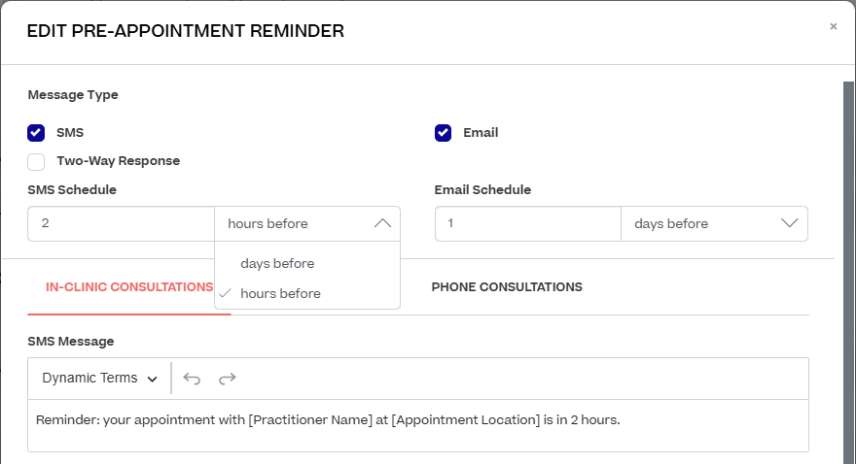Click the Email checkbox label text
The image size is (856, 464).
pos(481,133)
